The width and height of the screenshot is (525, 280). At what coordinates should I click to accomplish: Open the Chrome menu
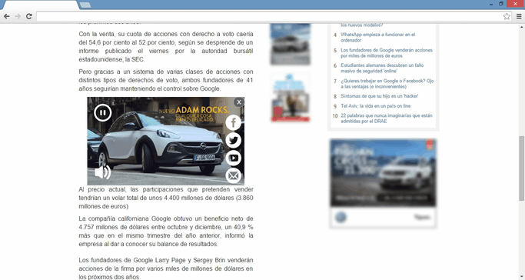[x=519, y=16]
